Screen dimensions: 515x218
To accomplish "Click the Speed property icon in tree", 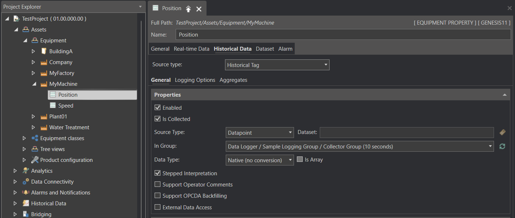I will 53,106.
